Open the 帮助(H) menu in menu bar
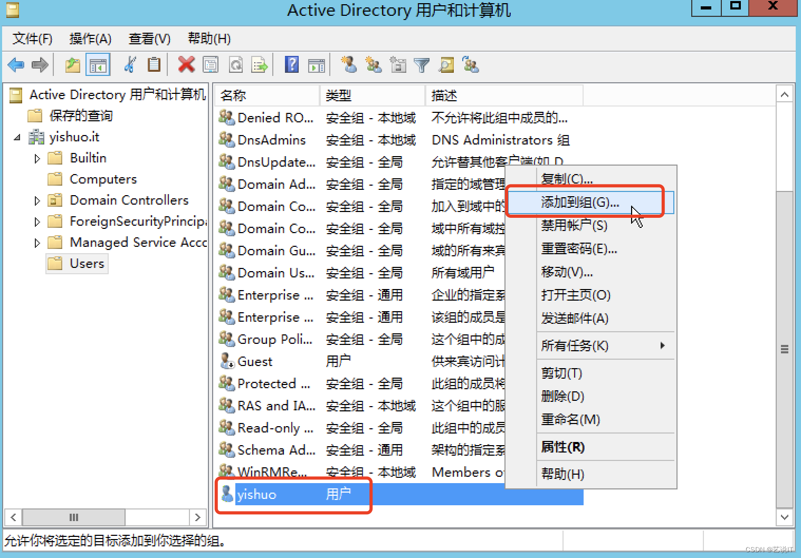 tap(209, 39)
